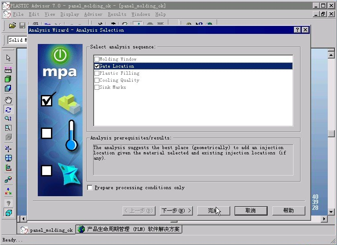Click the 完成 finish button
The image size is (337, 245).
(x=214, y=211)
